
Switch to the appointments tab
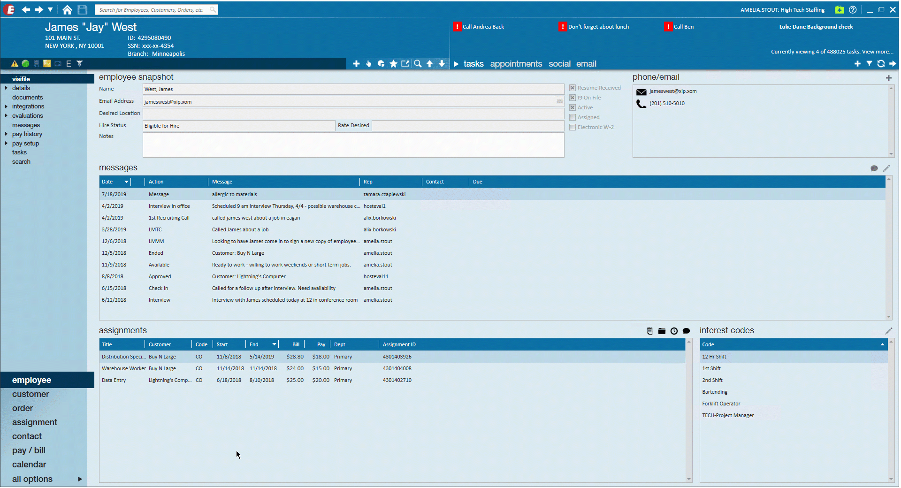516,64
